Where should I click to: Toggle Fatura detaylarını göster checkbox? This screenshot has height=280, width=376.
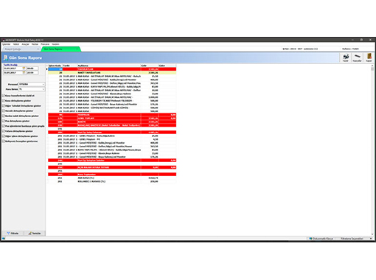point(4,131)
